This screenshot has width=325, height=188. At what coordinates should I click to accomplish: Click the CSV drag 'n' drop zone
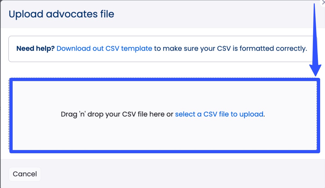(108, 132)
